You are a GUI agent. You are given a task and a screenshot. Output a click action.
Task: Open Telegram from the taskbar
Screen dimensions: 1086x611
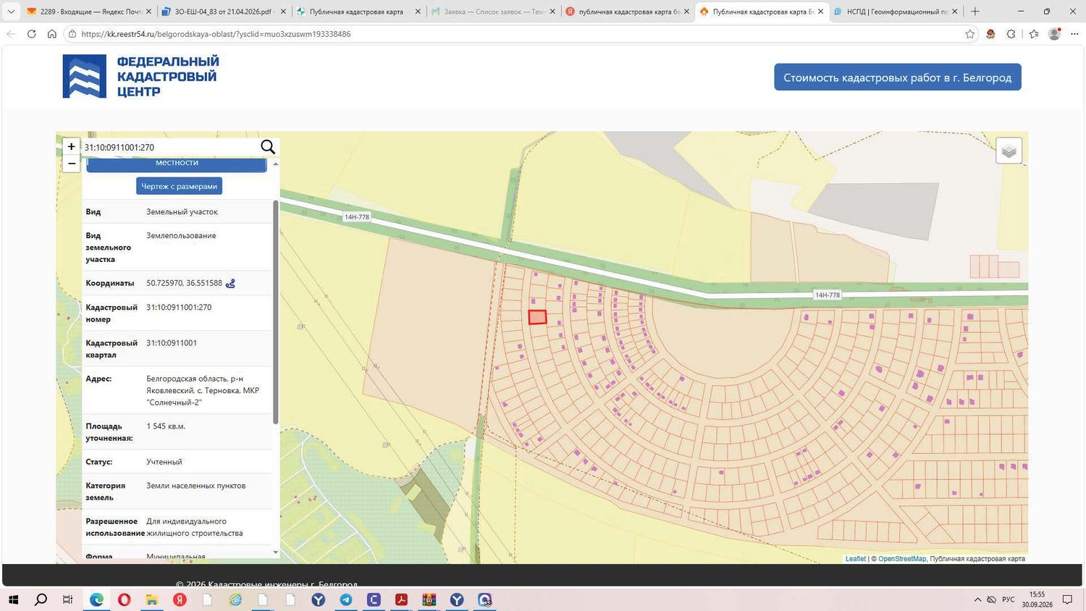[x=346, y=599]
